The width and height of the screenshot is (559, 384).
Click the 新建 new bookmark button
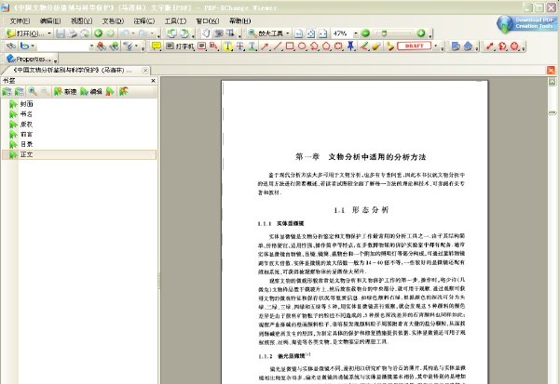(x=65, y=92)
